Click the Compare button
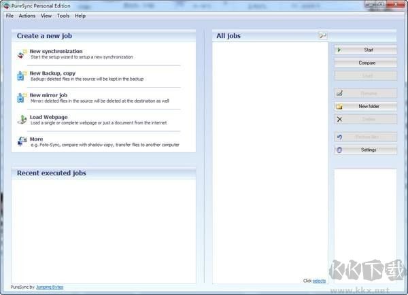The width and height of the screenshot is (408, 295). 366,63
